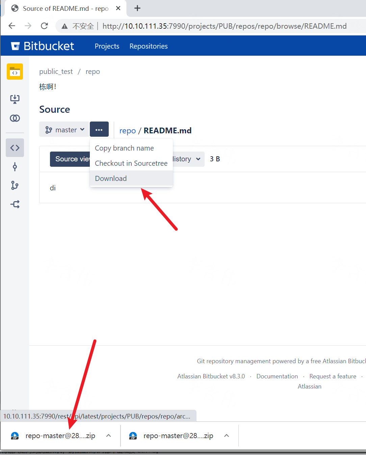366x455 pixels.
Task: Select the Source code sidebar icon
Action: tap(15, 148)
